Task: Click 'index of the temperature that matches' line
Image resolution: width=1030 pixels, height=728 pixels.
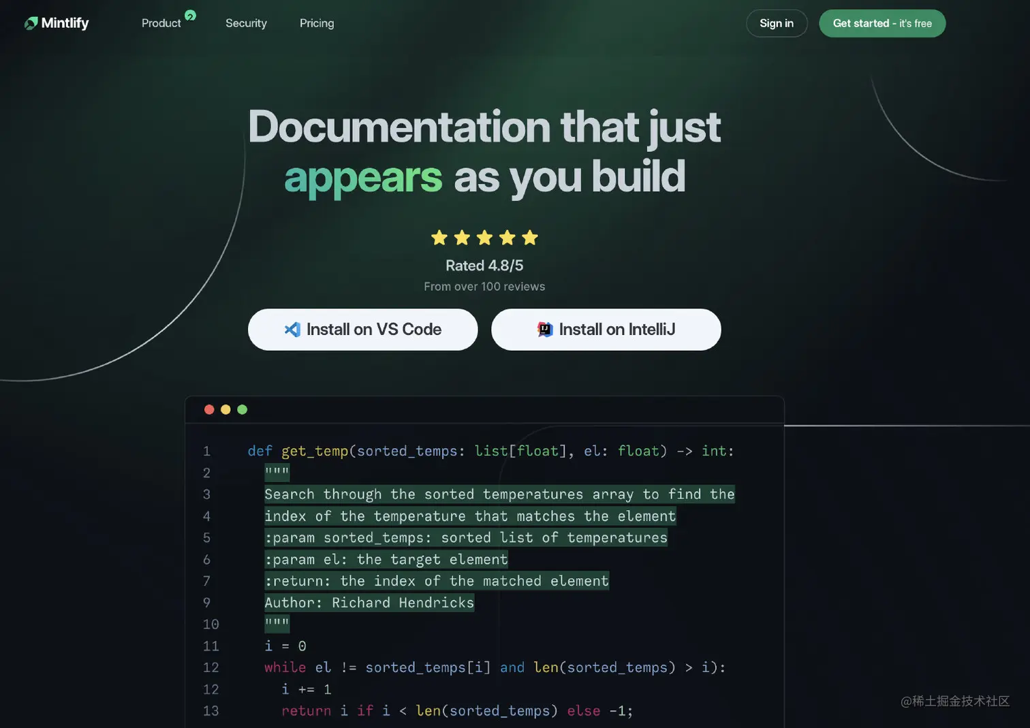Action: (470, 516)
